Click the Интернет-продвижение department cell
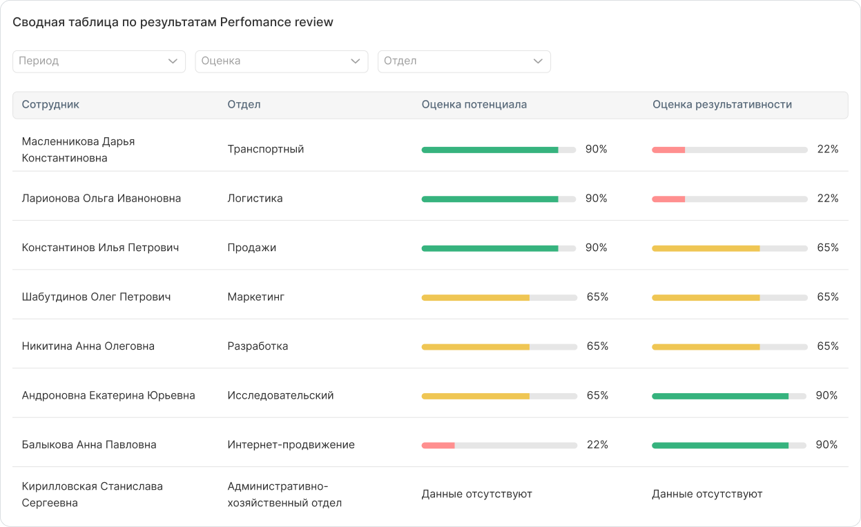Image resolution: width=861 pixels, height=527 pixels. [291, 445]
